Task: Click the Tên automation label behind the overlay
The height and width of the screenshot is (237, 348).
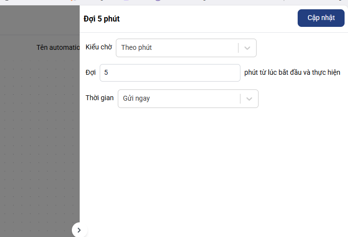Action: click(58, 47)
